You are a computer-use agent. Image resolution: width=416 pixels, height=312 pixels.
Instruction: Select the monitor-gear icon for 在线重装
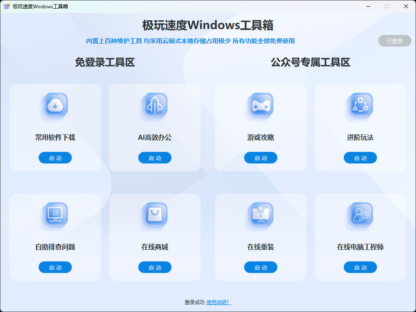261,215
